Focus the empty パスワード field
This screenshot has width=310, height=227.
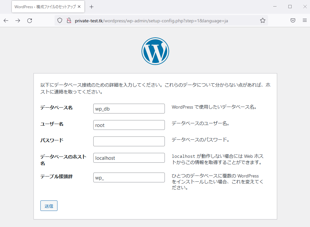129,141
